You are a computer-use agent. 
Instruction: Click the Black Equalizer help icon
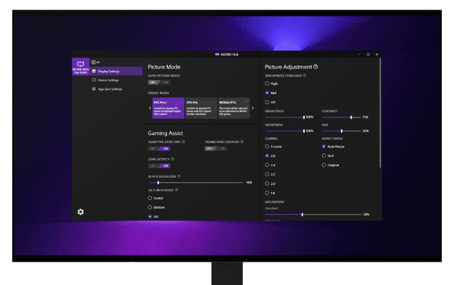tap(179, 176)
